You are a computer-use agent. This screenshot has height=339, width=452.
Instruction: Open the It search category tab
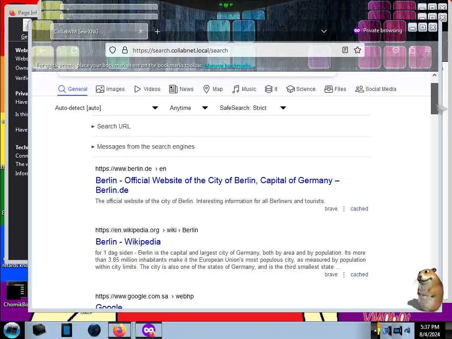pos(271,89)
